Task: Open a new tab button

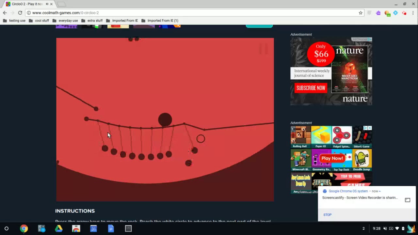Action: [x=61, y=4]
